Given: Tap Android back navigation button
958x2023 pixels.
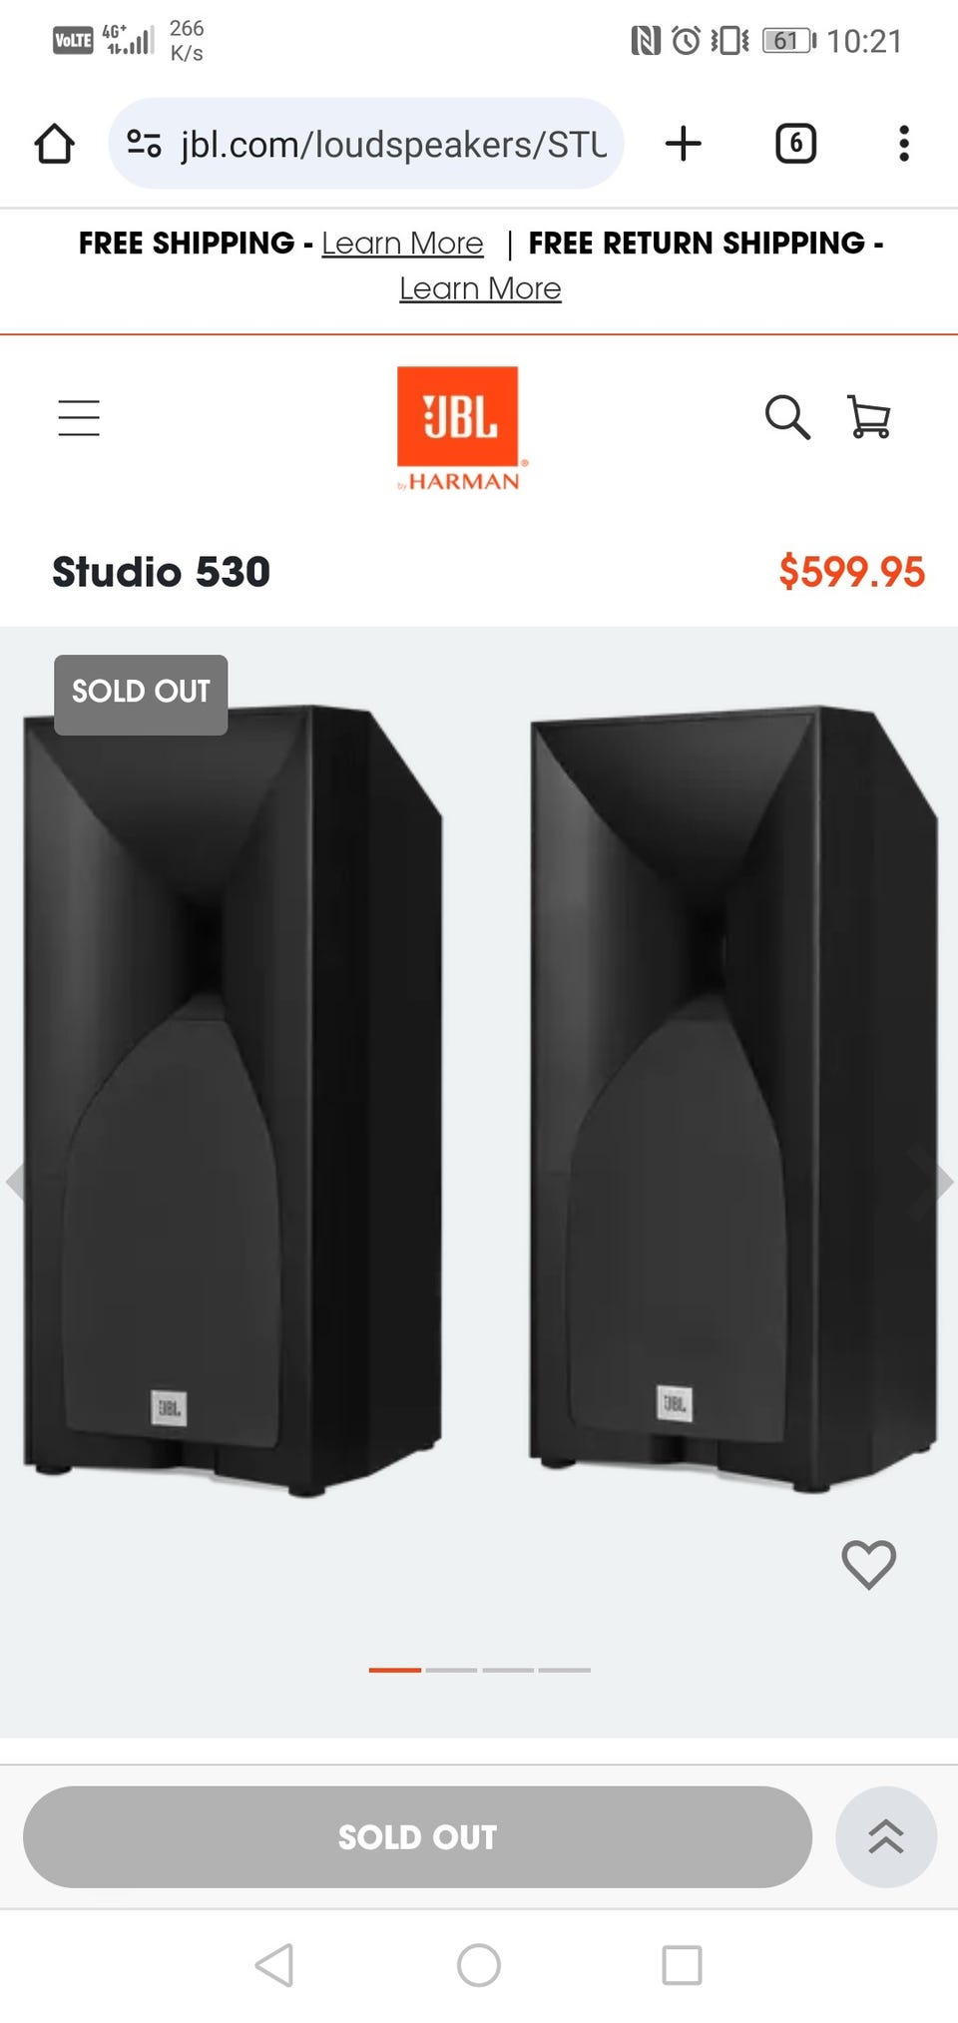Looking at the screenshot, I should [x=274, y=1965].
